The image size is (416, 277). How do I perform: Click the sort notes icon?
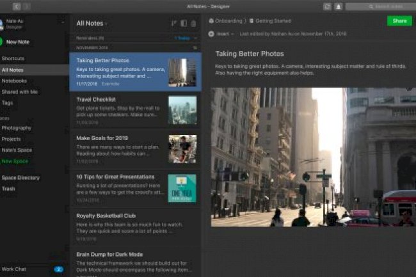173,24
